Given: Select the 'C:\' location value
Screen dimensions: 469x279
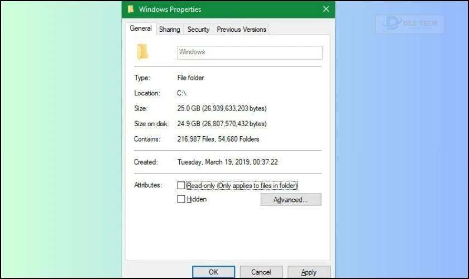Looking at the screenshot, I should (x=181, y=93).
